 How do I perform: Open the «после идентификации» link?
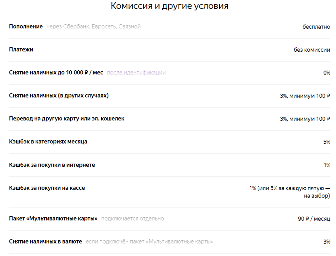(136, 73)
